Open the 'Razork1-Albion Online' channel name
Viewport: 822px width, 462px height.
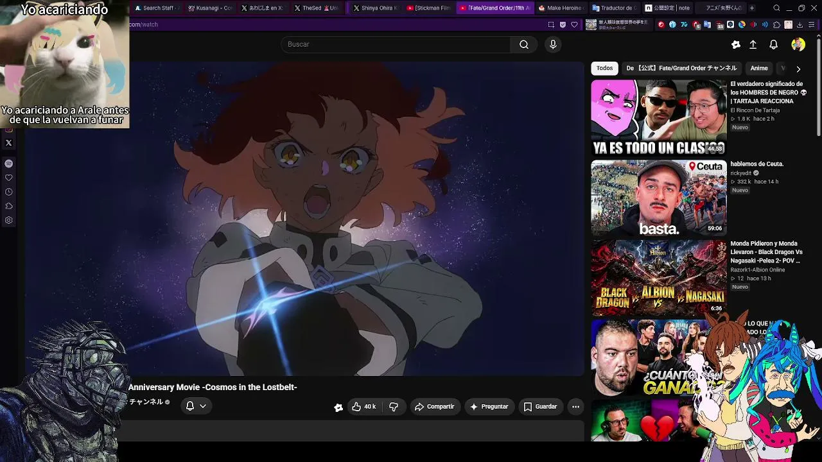tap(758, 269)
